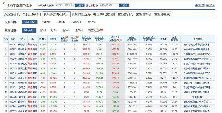Open the 安凯客车 stock name link
The height and width of the screenshot is (113, 222).
[x=22, y=107]
